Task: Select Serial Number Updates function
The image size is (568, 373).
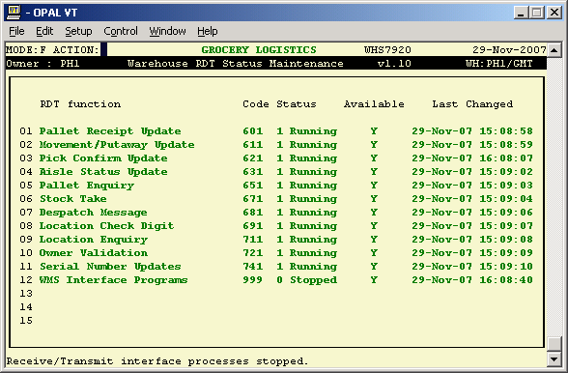Action: click(x=110, y=267)
